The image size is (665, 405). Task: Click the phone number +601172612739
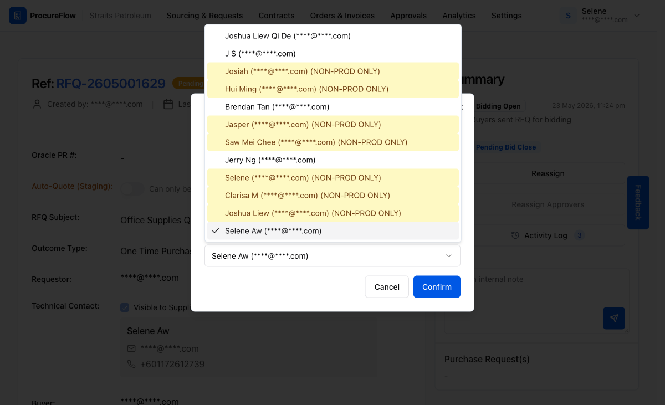172,365
